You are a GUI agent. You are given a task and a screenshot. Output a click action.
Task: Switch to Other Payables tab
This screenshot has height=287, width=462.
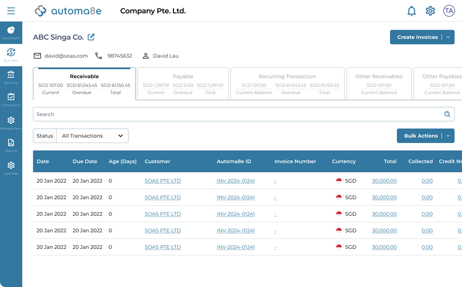point(438,84)
